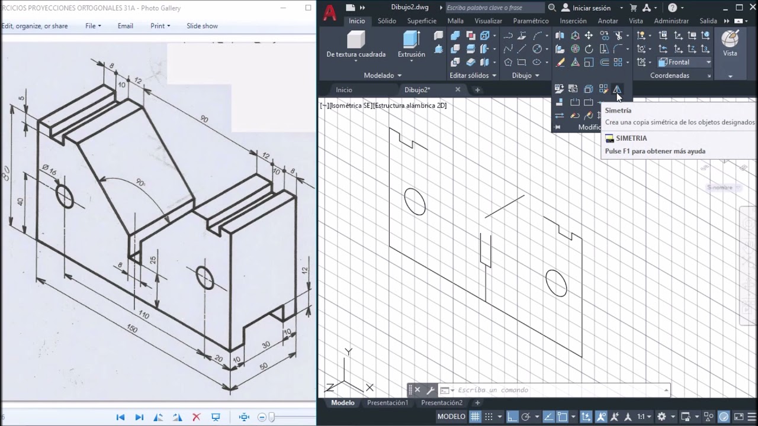Screen dimensions: 758x426
Task: Select the Polygon tool in the Dibujo panel
Action: click(x=508, y=62)
